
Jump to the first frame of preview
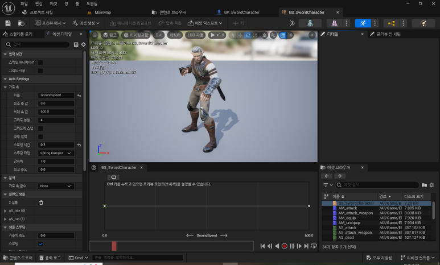pos(262,246)
